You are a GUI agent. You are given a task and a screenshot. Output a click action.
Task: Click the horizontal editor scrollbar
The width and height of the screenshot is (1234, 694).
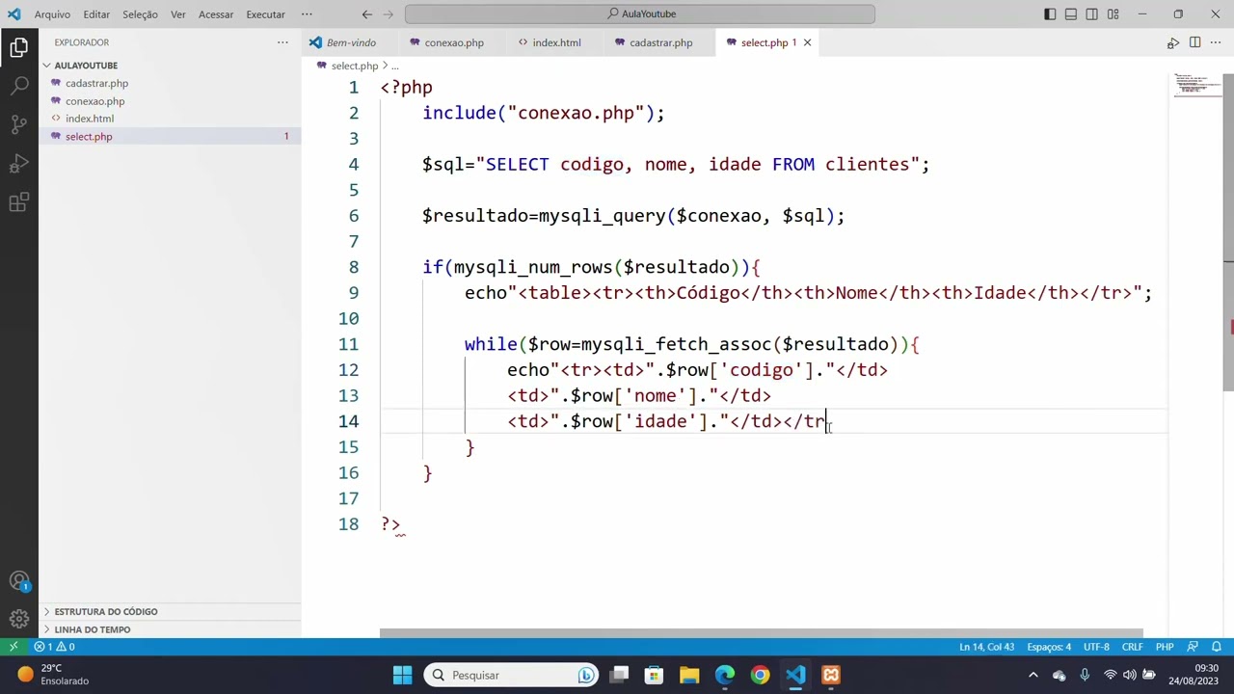pyautogui.click(x=761, y=633)
